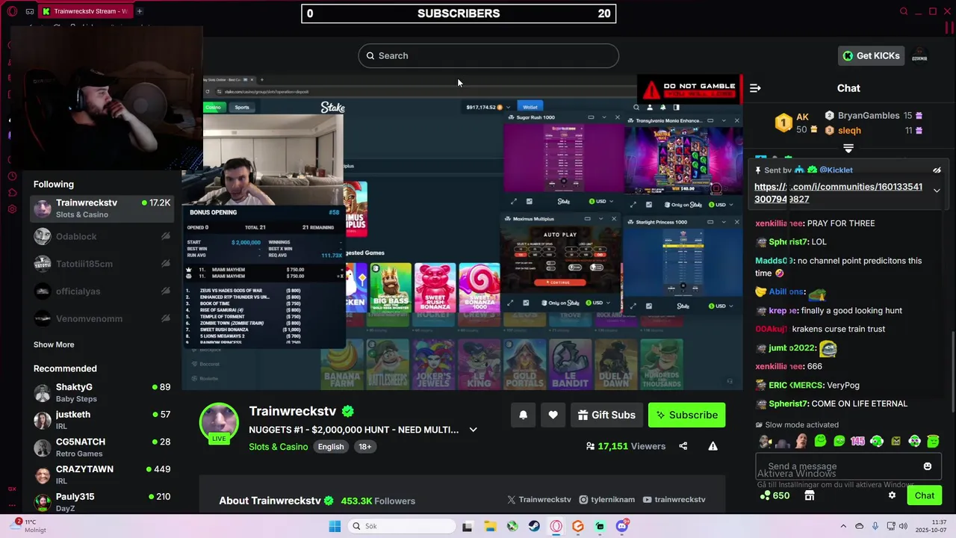Expand the pinned message chevron
The image size is (956, 538).
pos(937,191)
